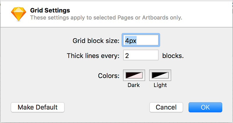
Task: Click the value 2 in the thick lines field
Action: coord(127,56)
